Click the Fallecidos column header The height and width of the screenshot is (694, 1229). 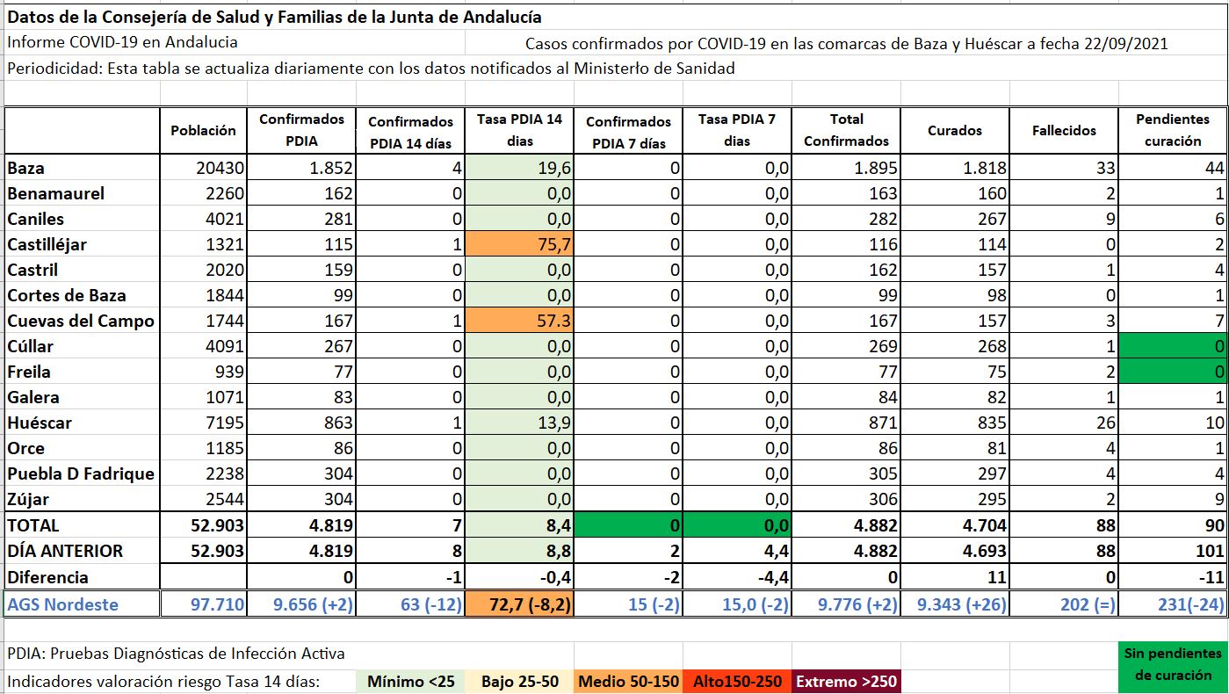click(x=1064, y=130)
